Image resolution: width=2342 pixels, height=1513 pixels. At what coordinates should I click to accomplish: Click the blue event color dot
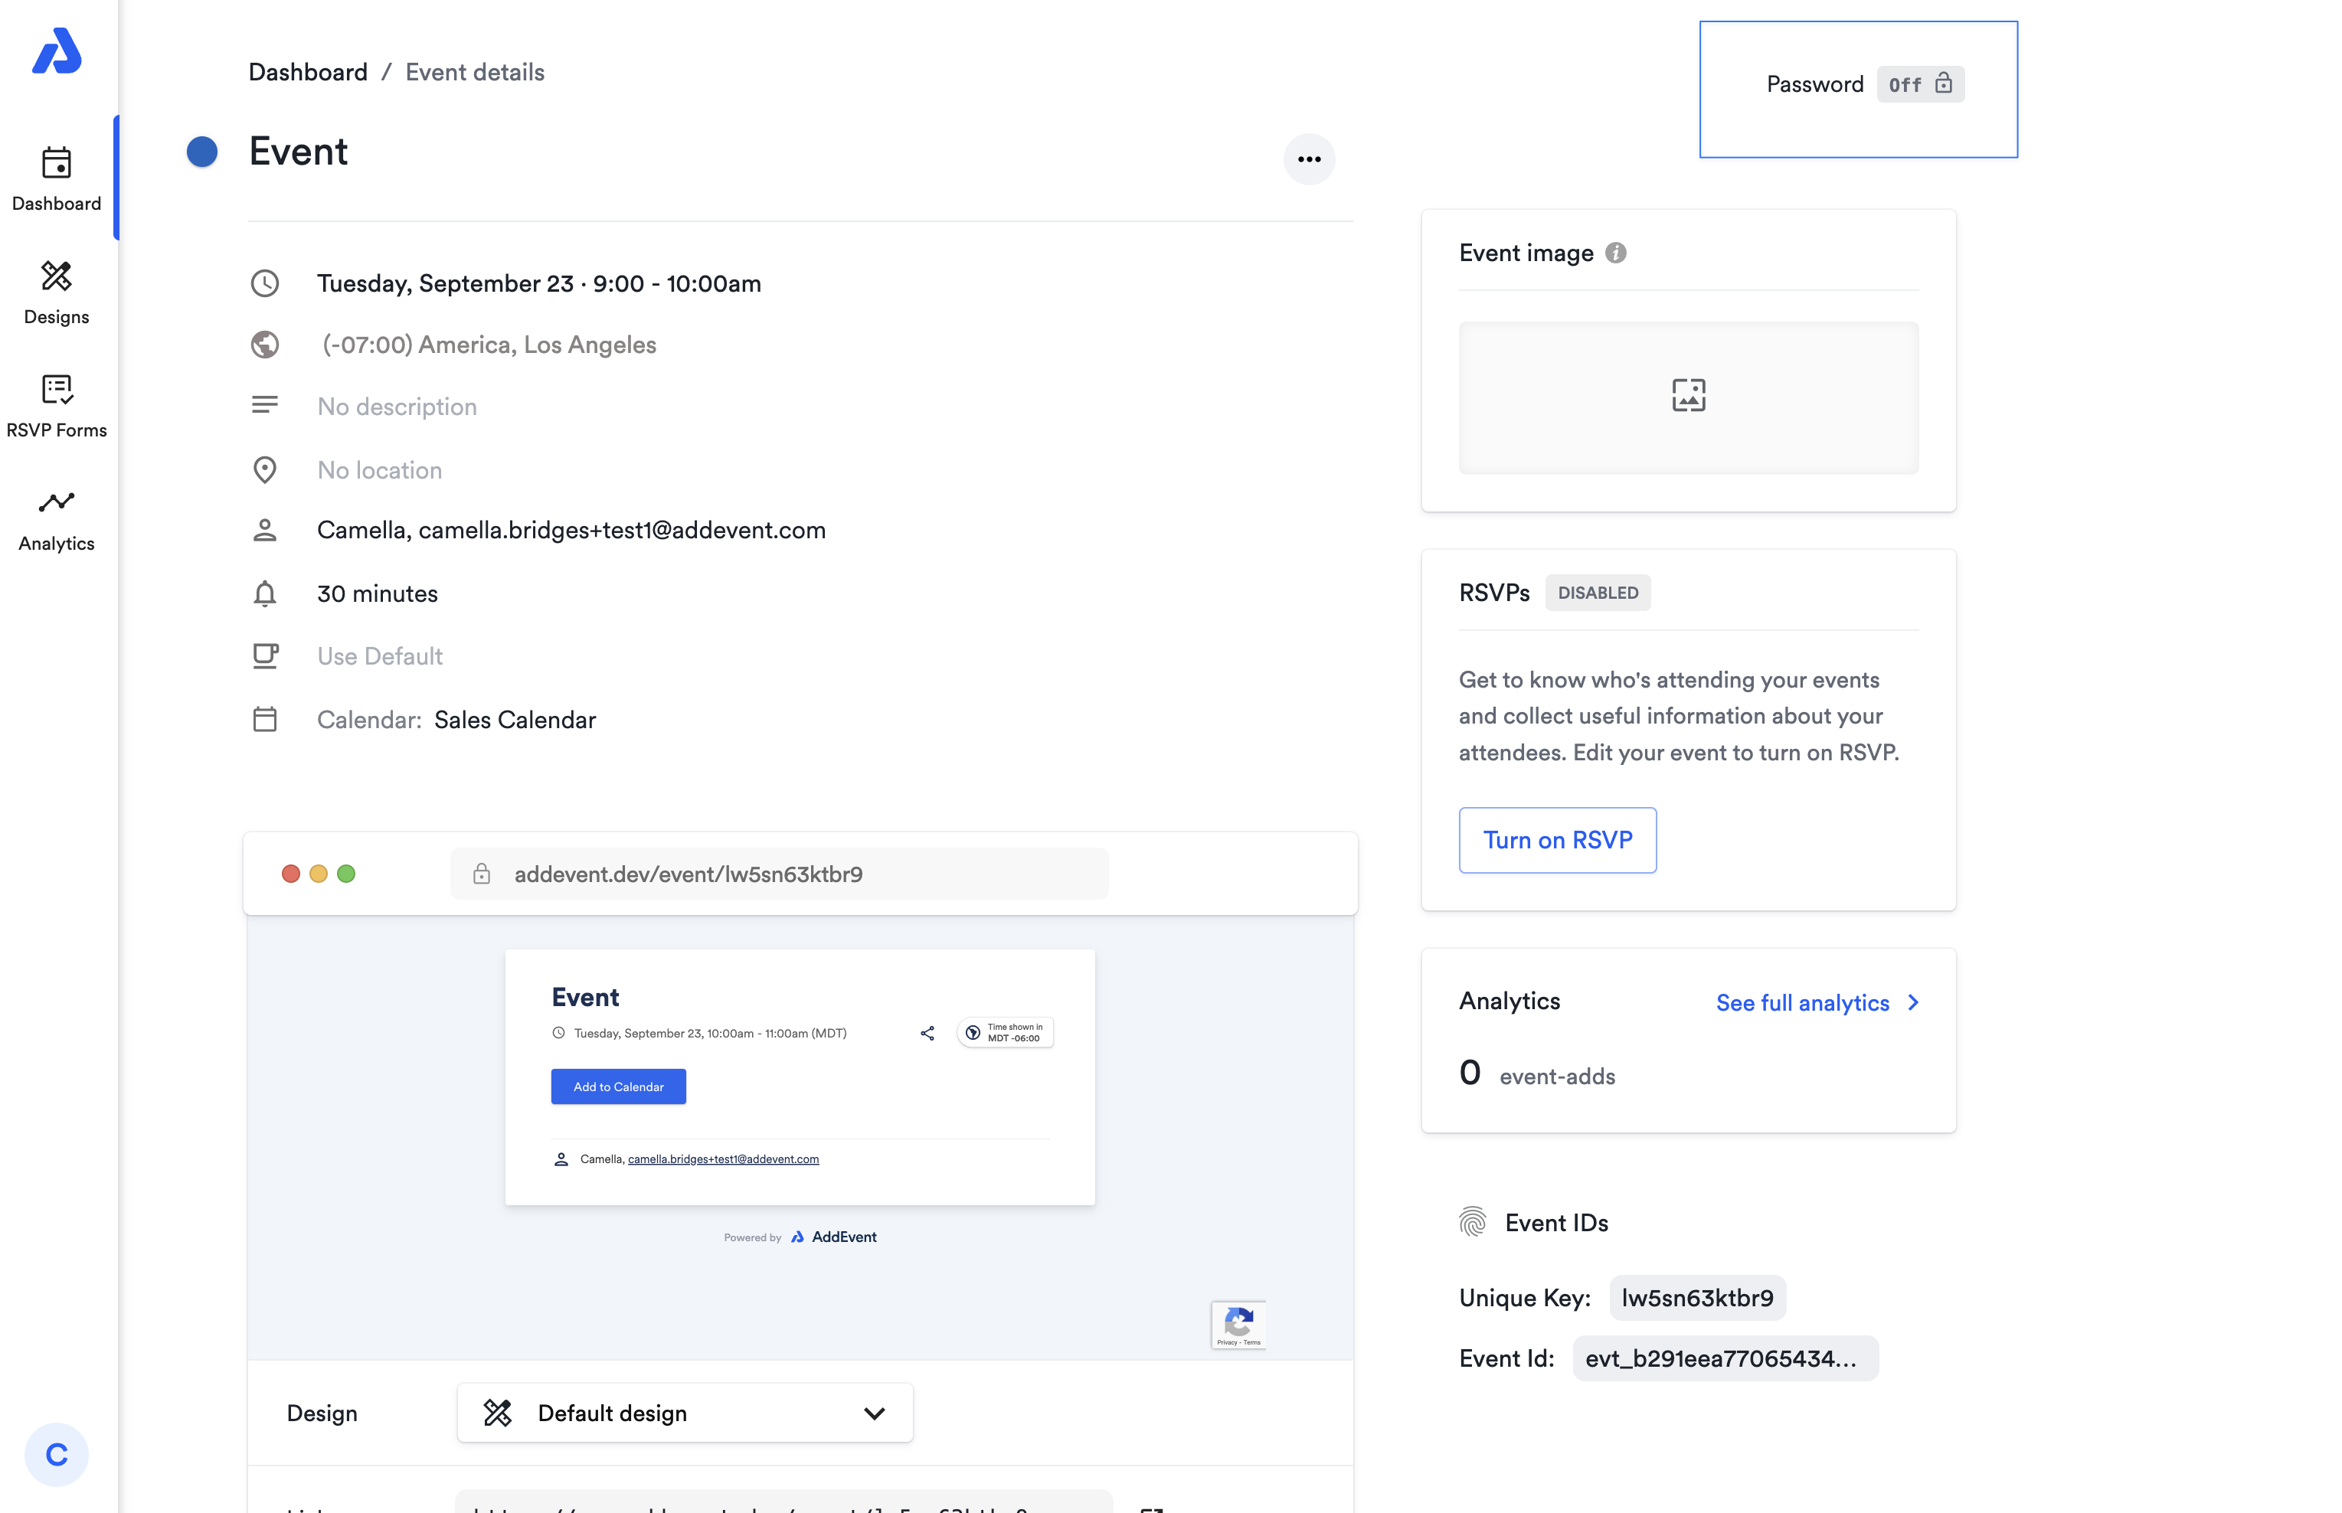(x=202, y=152)
